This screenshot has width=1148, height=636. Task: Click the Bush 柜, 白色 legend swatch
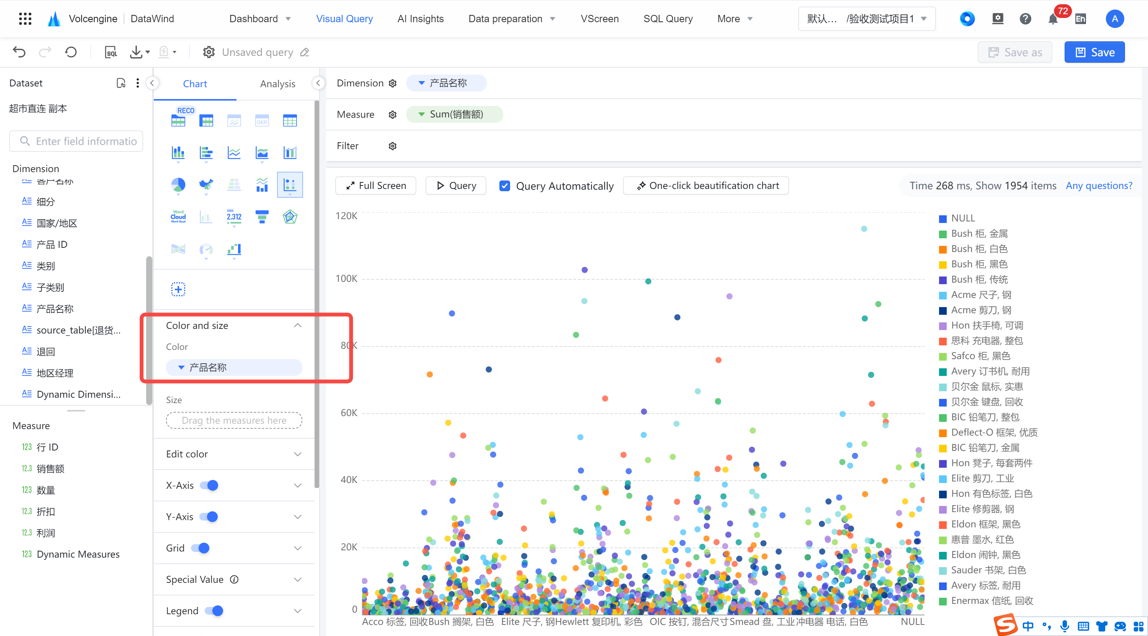(943, 249)
